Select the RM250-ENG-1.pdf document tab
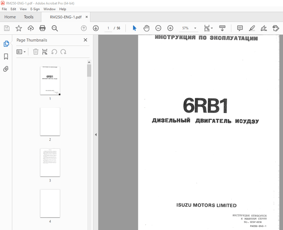Image resolution: width=283 pixels, height=230 pixels. (66, 17)
